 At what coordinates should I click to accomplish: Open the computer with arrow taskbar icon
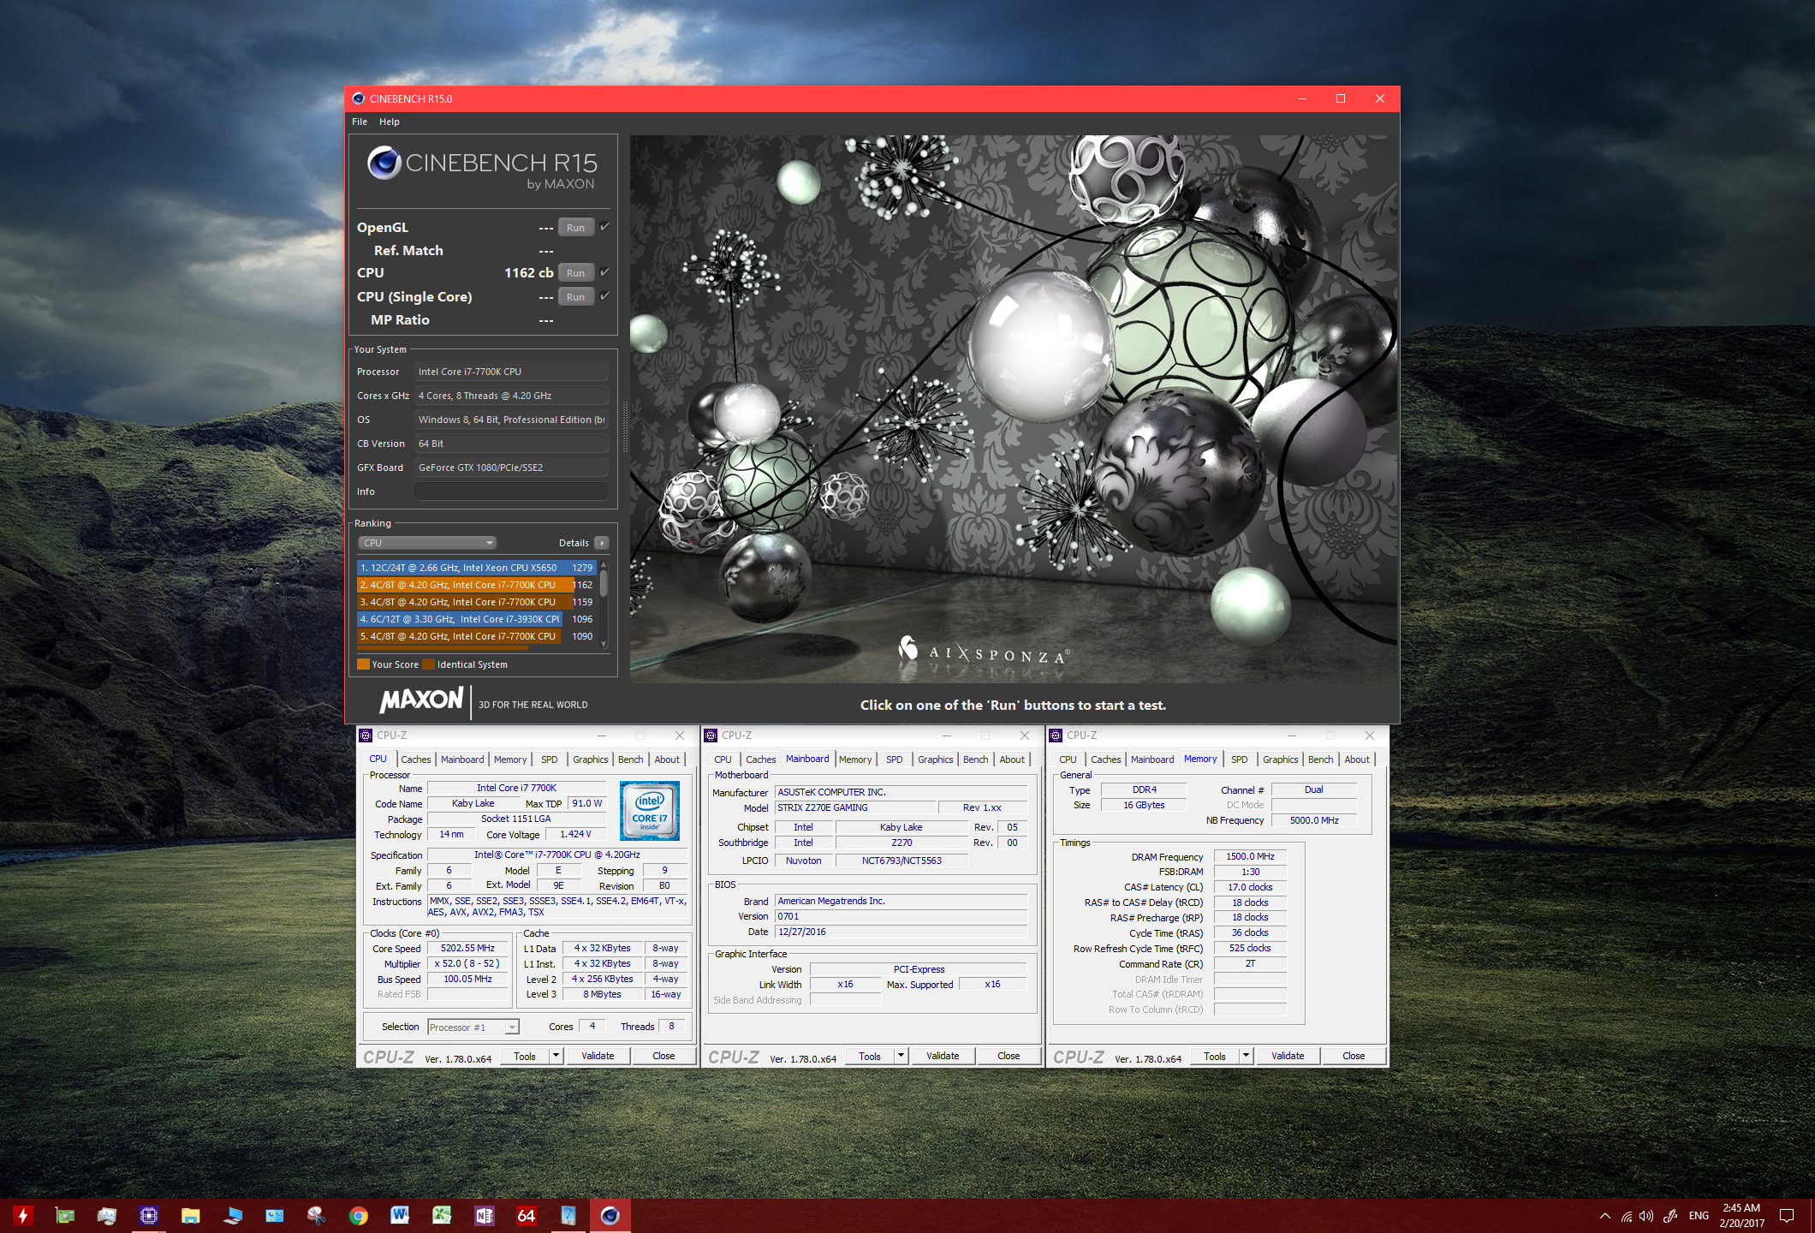(x=233, y=1215)
